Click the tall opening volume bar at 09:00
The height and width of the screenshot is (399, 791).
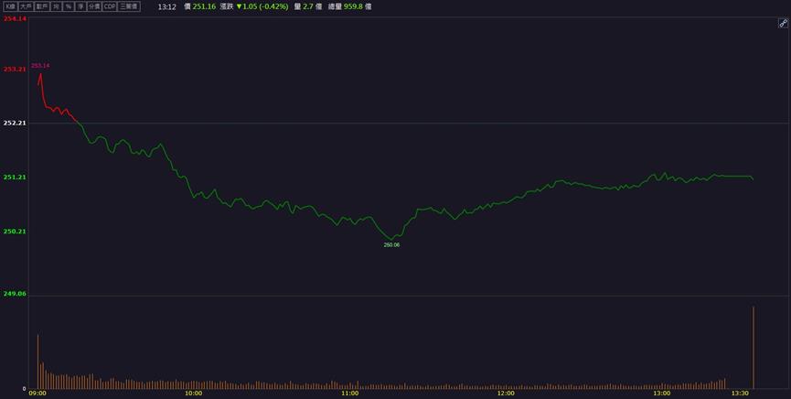click(37, 361)
